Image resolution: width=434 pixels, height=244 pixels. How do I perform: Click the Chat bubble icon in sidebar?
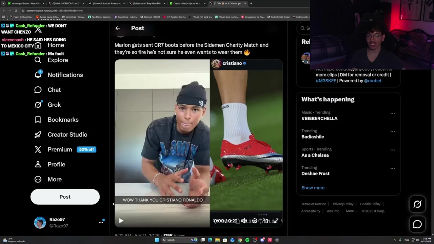pyautogui.click(x=38, y=90)
